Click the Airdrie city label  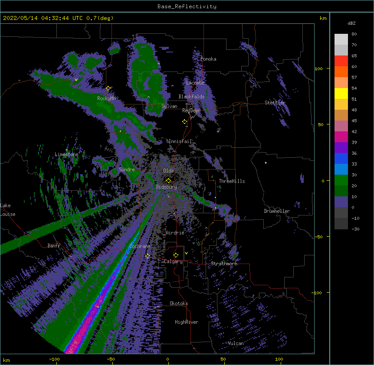[175, 233]
